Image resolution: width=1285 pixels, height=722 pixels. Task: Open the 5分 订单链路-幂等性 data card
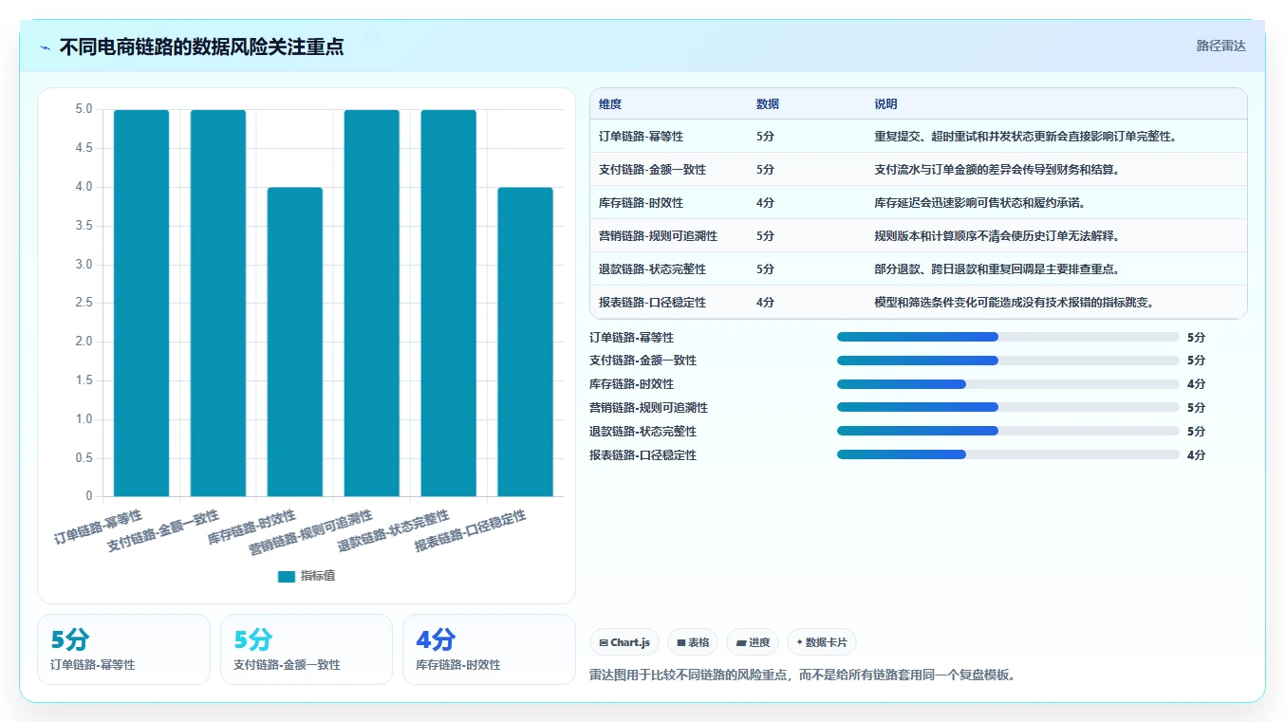123,649
